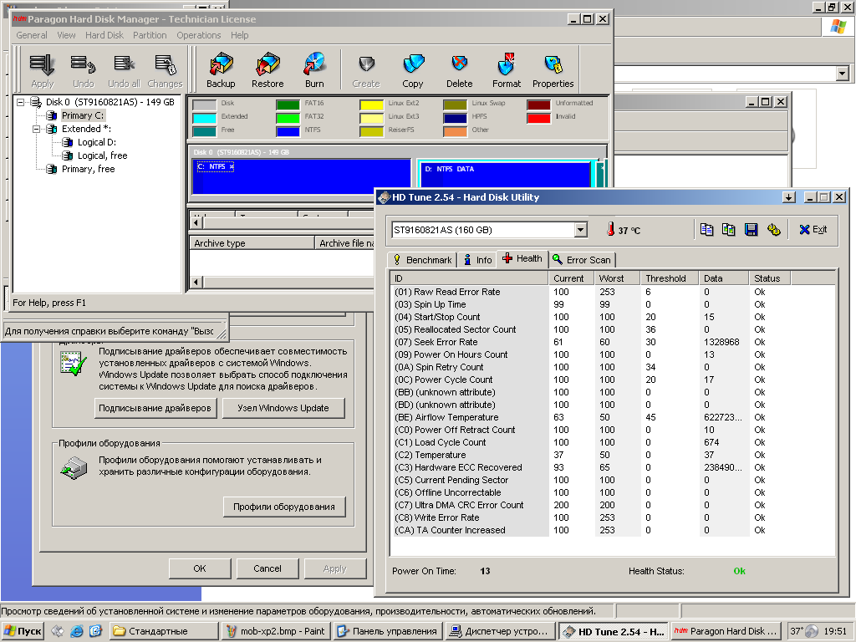Click the Пуск Start button
This screenshot has height=642, width=856.
pyautogui.click(x=23, y=631)
